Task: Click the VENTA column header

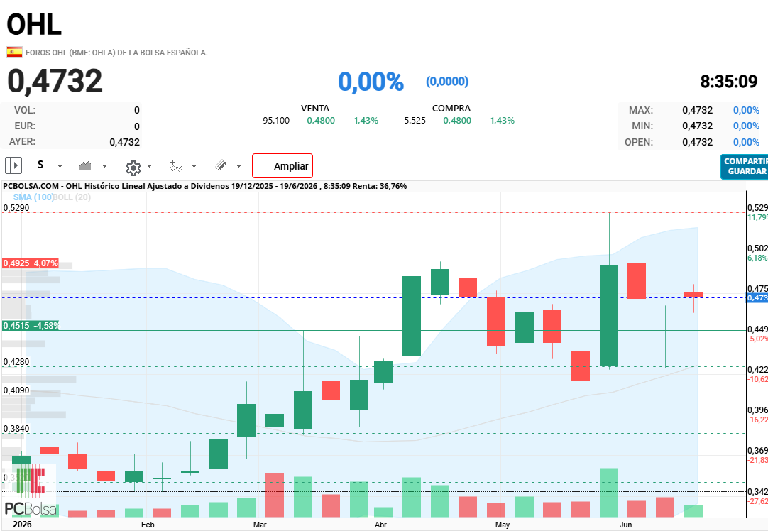Action: pos(315,108)
